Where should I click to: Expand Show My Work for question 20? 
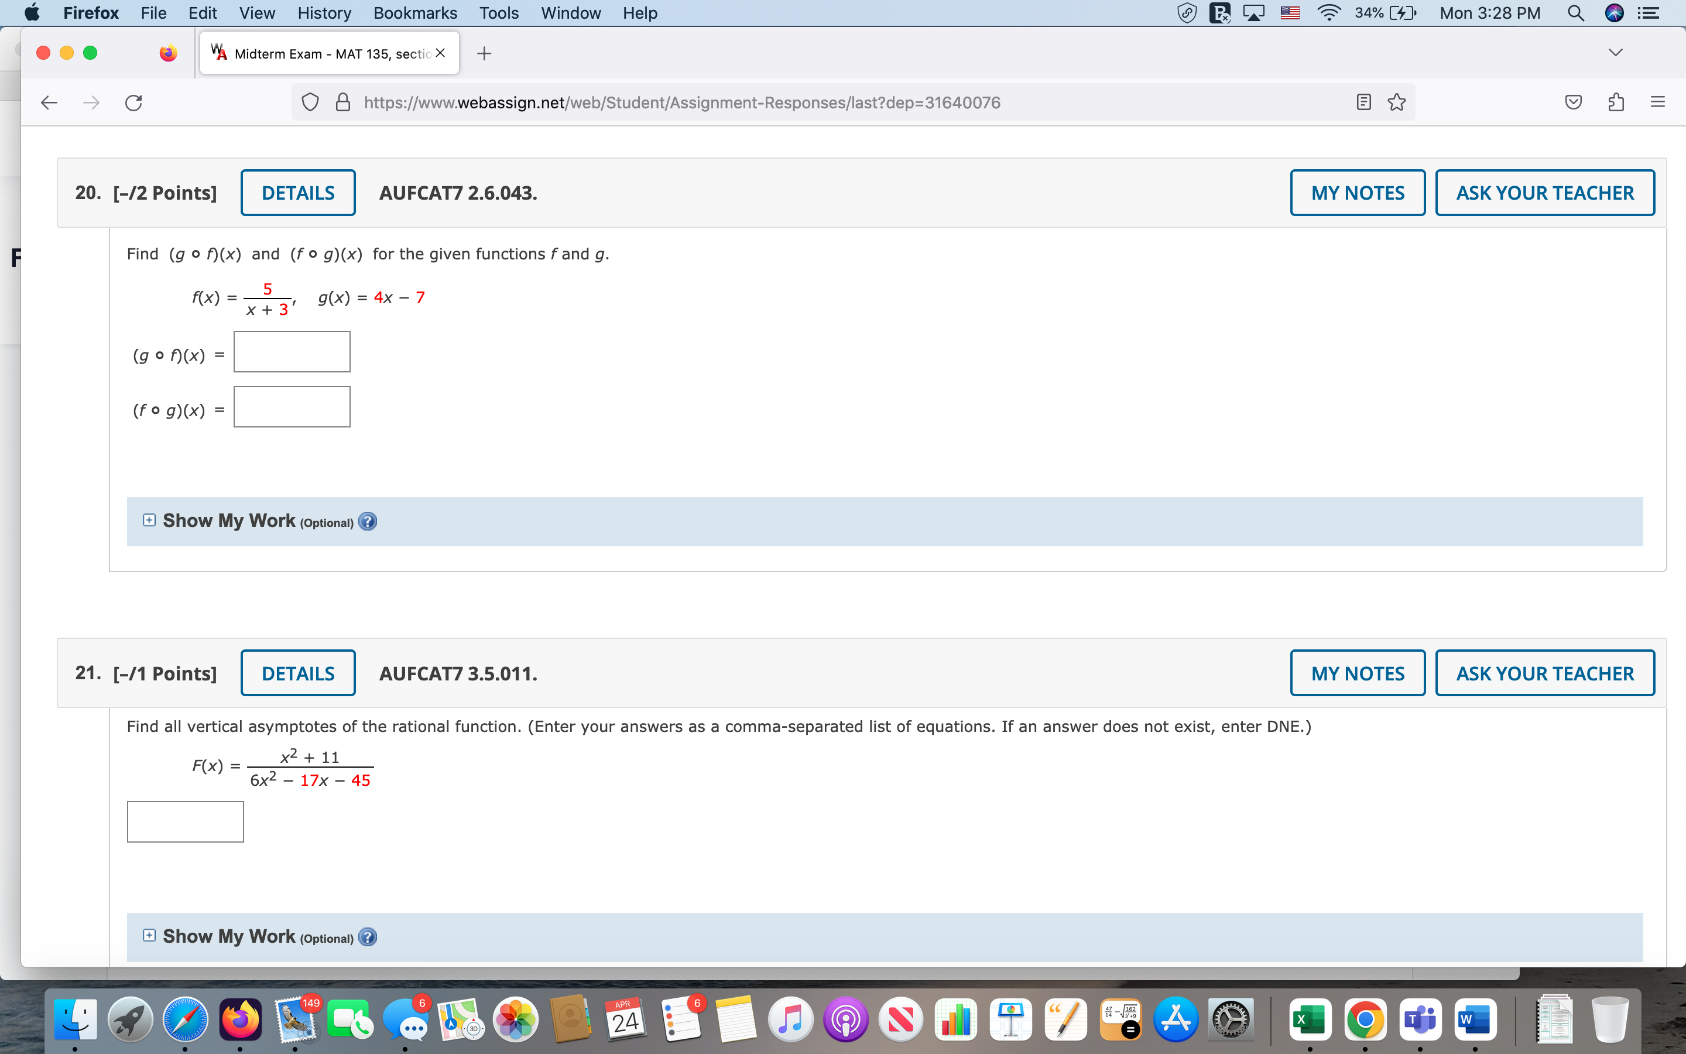149,520
